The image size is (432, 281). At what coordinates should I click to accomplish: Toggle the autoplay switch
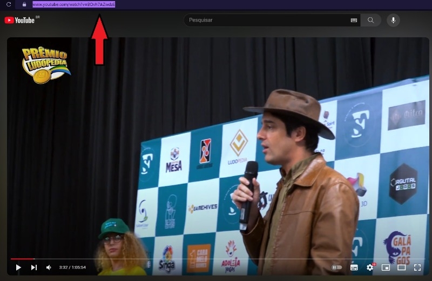(336, 267)
